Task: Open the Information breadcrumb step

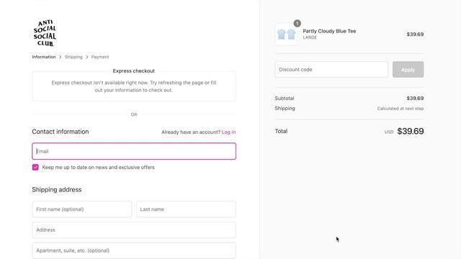Action: 44,57
